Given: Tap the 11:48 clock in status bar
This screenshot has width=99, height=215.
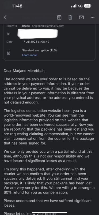Looking at the screenshot, I should pyautogui.click(x=17, y=6).
